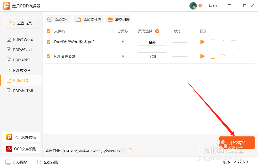This screenshot has height=167, width=258.
Task: Open PDF文件编辑 tool
Action: tap(21, 137)
